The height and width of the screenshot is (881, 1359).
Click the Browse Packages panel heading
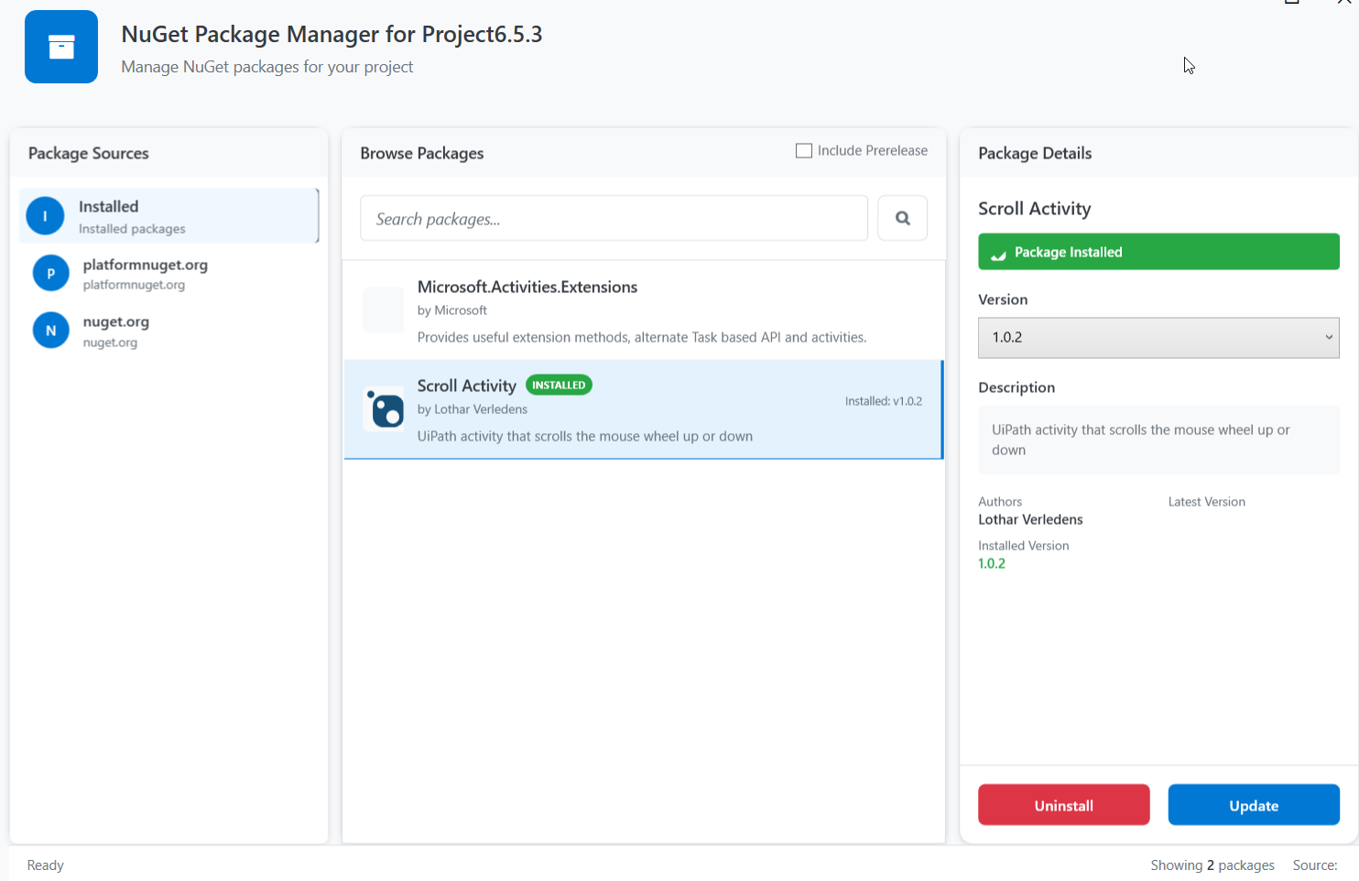tap(422, 153)
